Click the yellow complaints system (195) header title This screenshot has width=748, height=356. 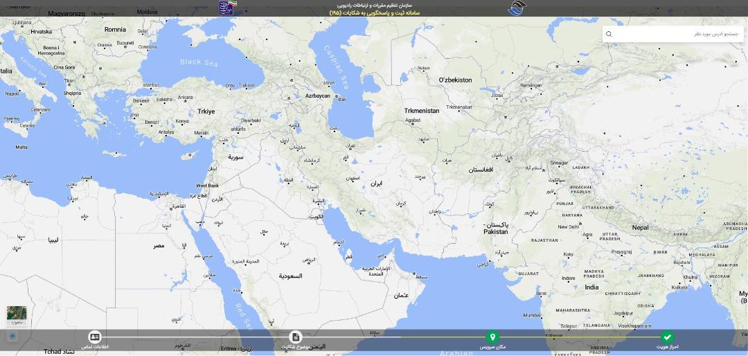point(375,12)
